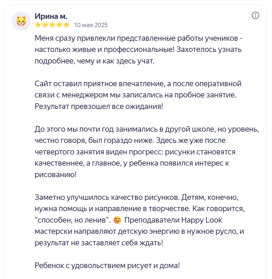Click the review date "10 мая 2025"
The width and height of the screenshot is (272, 279).
coord(91,25)
